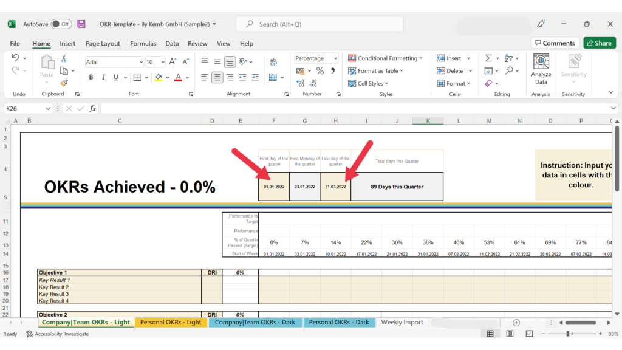Click the Save icon in title bar

(x=81, y=24)
